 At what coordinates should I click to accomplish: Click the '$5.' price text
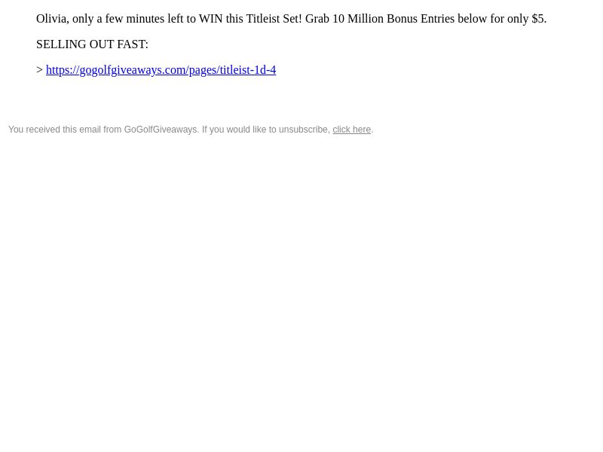(x=539, y=19)
